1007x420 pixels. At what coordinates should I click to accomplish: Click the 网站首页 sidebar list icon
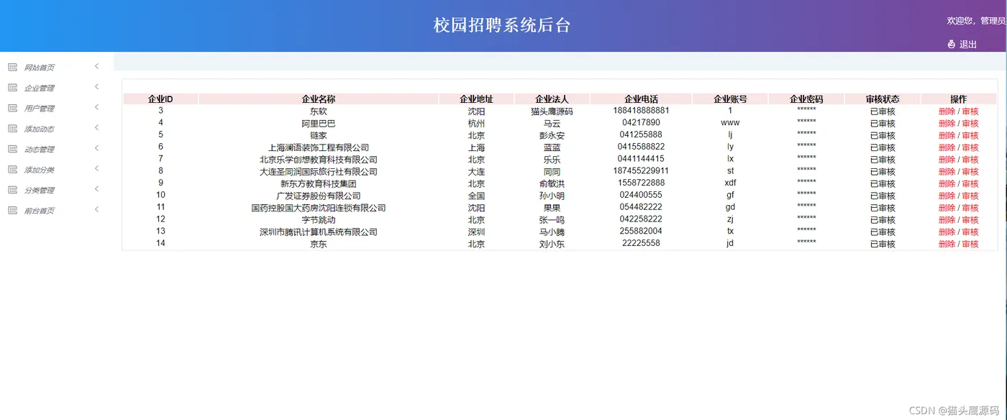click(x=12, y=66)
